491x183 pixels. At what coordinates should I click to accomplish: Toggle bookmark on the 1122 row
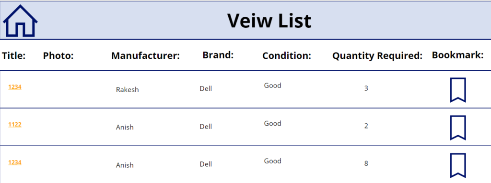458,128
